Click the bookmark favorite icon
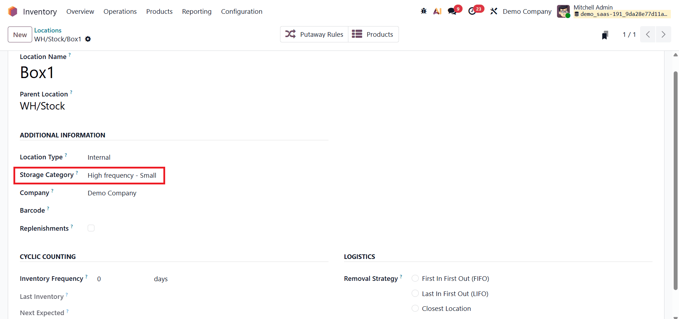This screenshot has width=679, height=319. coord(605,34)
